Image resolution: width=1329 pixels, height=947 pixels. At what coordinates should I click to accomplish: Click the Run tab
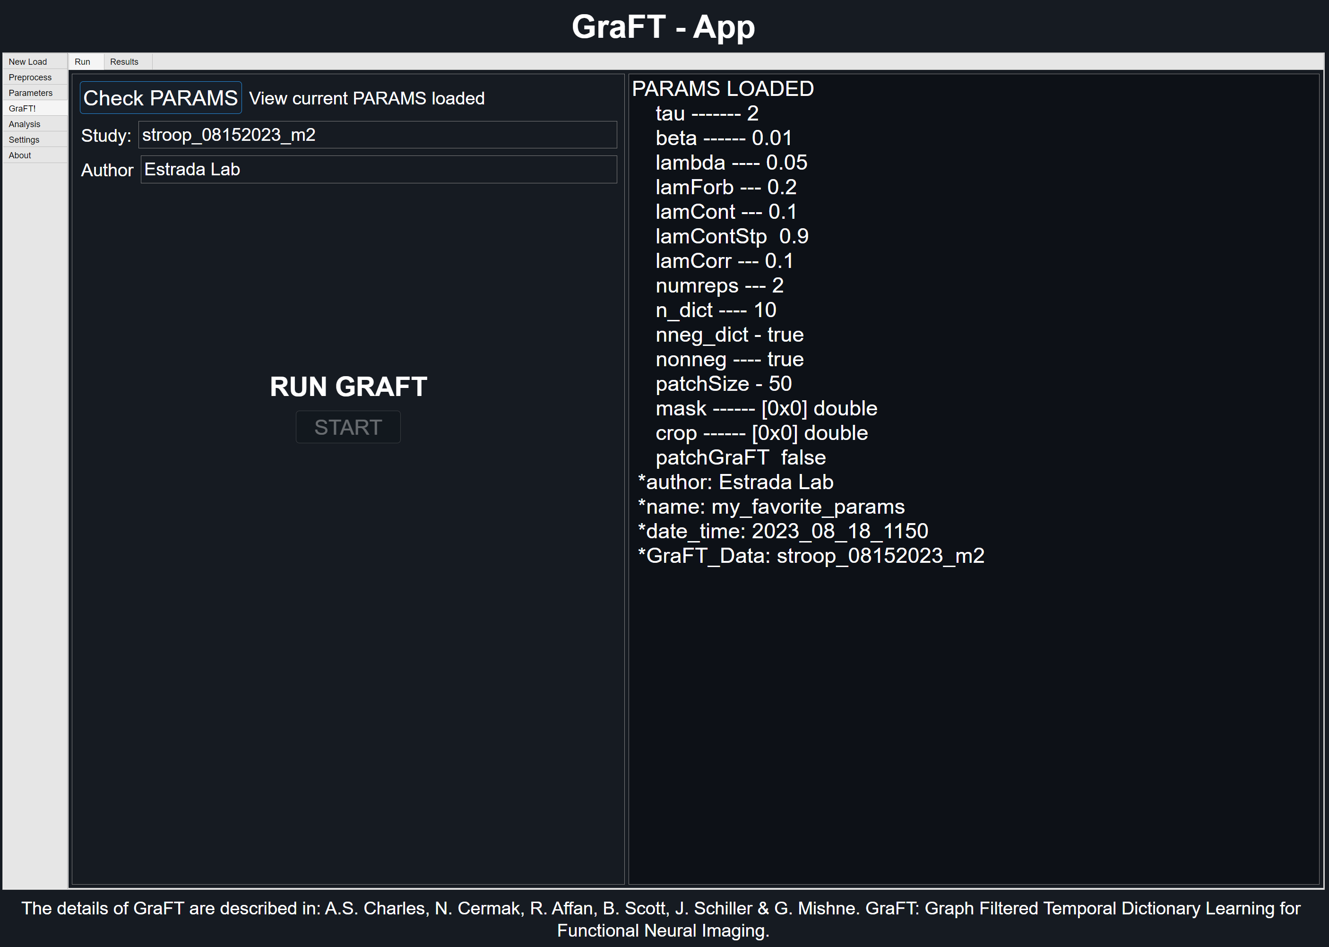(x=82, y=61)
